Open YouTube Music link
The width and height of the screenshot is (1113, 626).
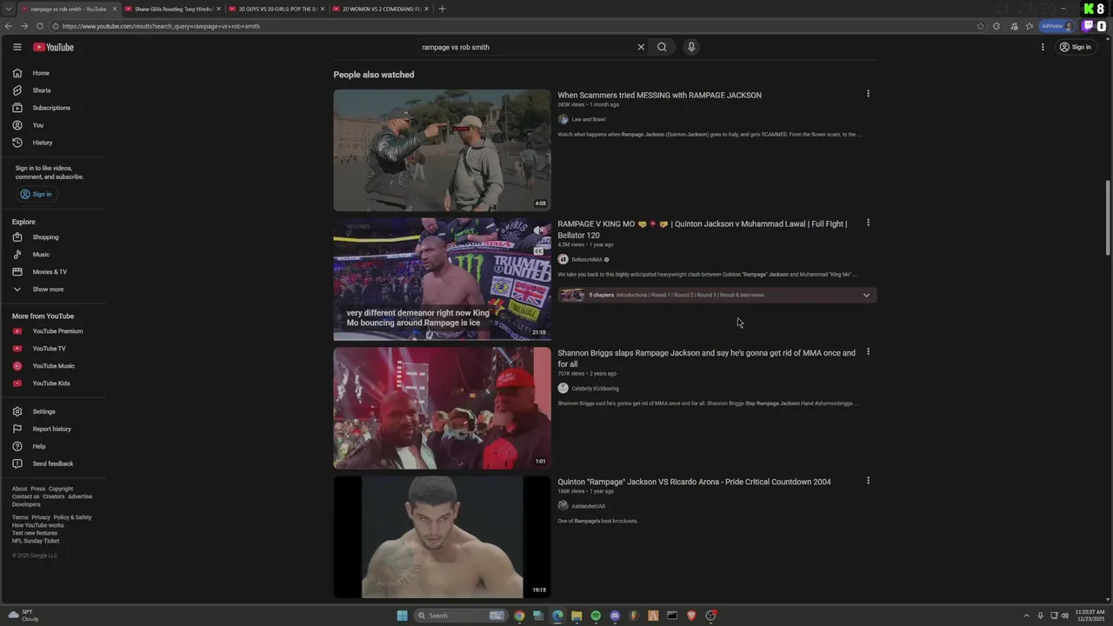point(53,366)
